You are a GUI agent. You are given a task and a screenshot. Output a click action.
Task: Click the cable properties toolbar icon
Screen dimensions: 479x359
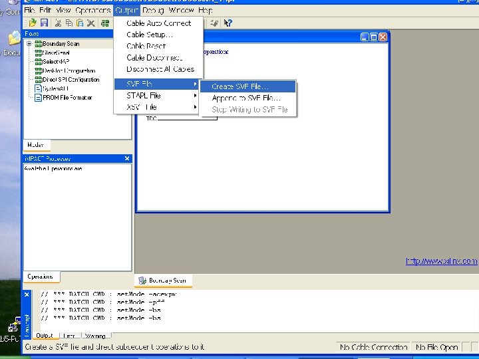[214, 23]
